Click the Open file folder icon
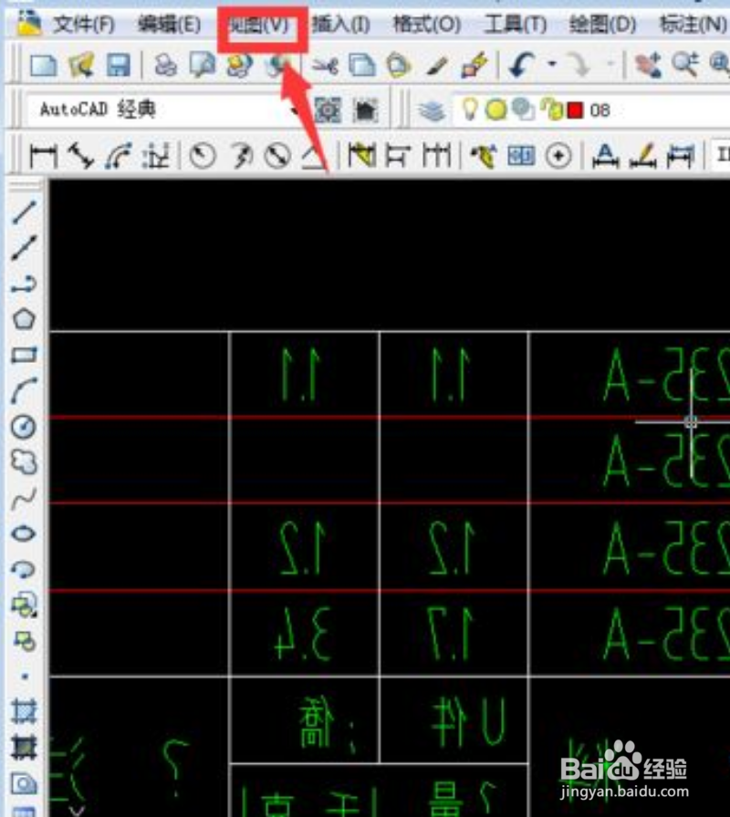 [x=82, y=67]
